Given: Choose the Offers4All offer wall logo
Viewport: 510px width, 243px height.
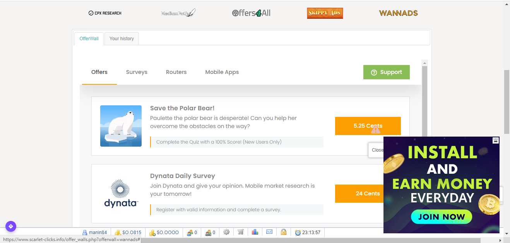Looking at the screenshot, I should pos(251,13).
